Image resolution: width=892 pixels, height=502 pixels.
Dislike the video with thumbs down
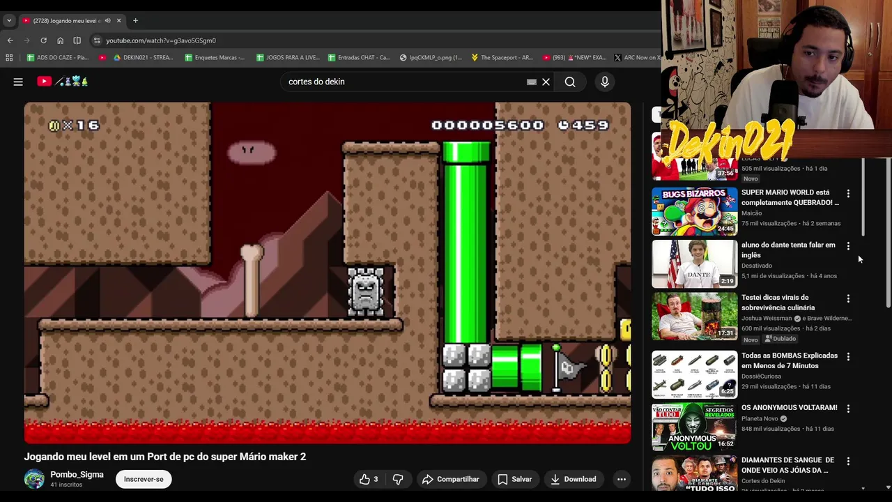pos(398,479)
